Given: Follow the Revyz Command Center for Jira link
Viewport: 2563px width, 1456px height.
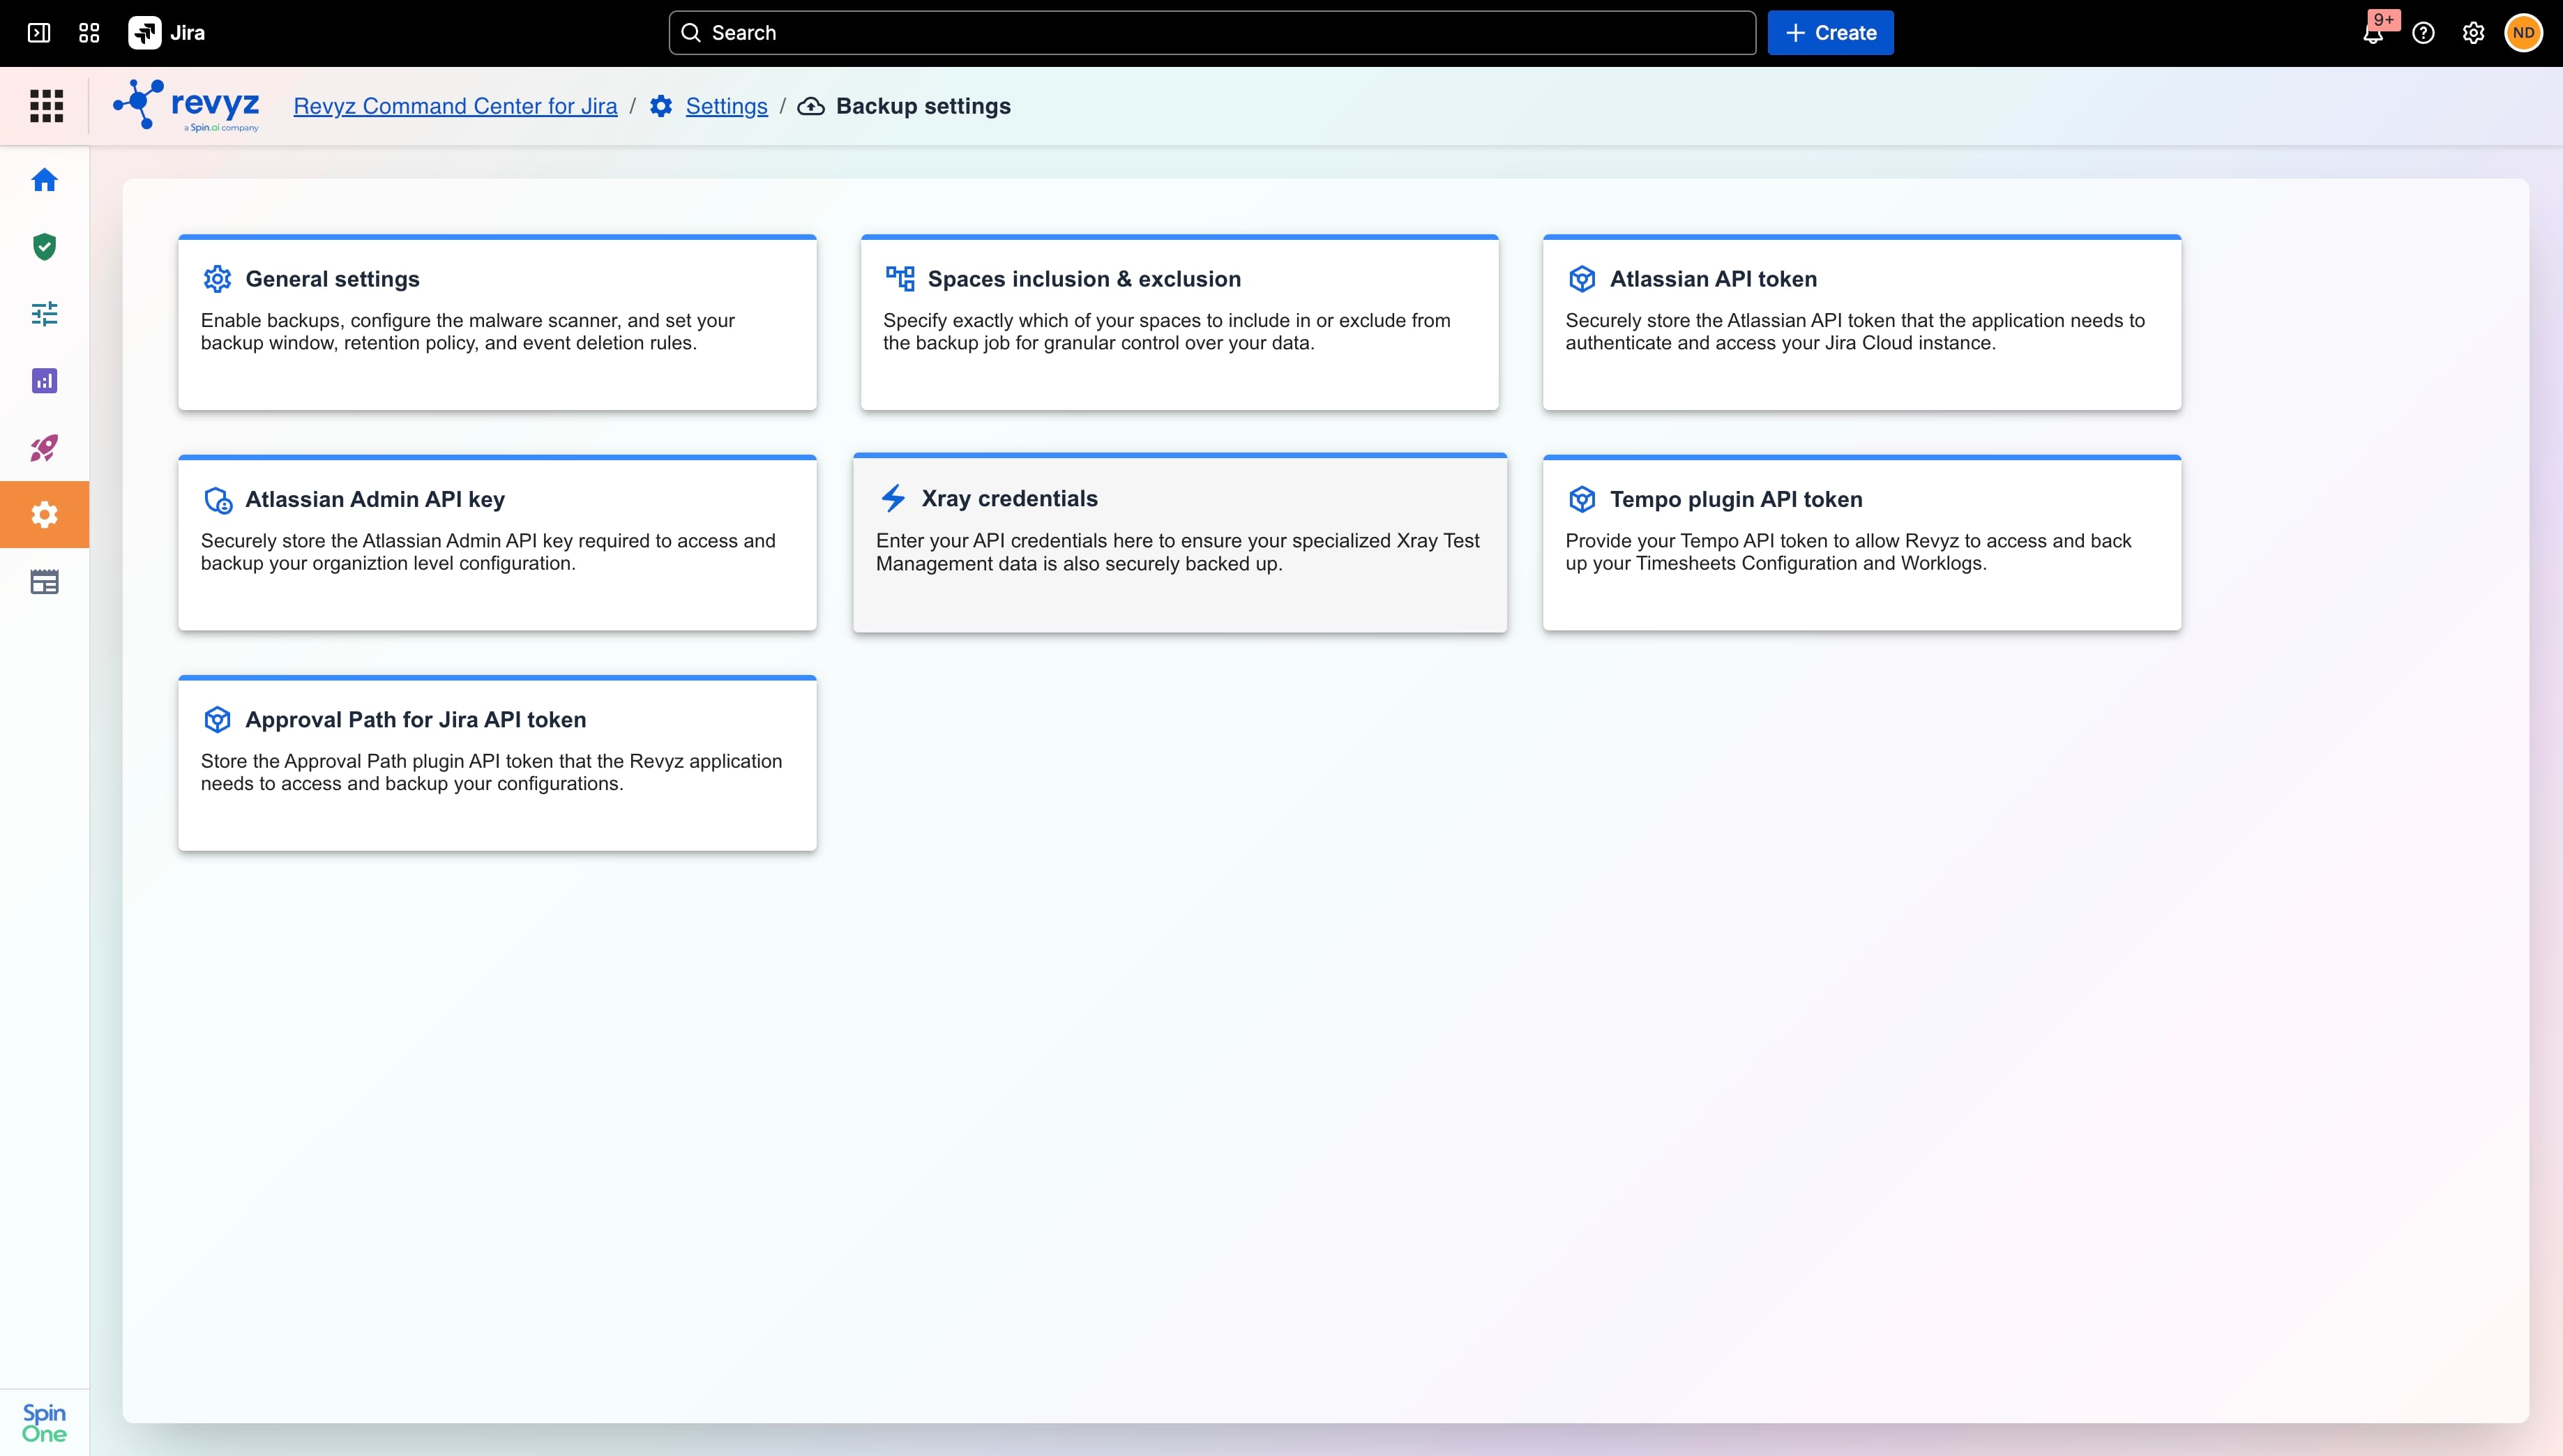Looking at the screenshot, I should (x=455, y=106).
